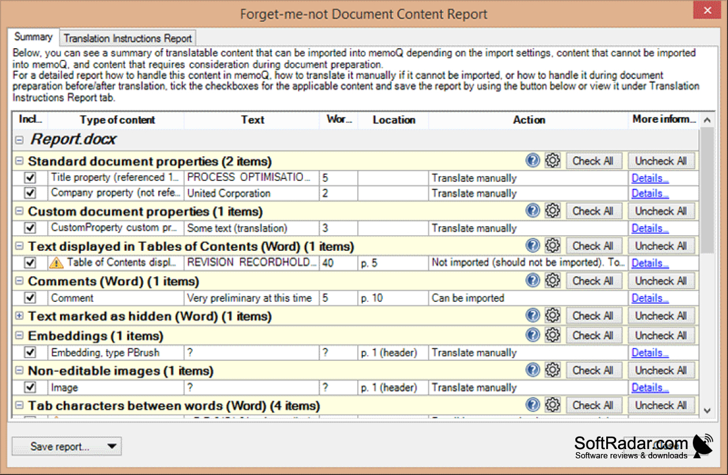Image resolution: width=728 pixels, height=475 pixels.
Task: Collapse Custom document properties group
Action: coord(19,211)
